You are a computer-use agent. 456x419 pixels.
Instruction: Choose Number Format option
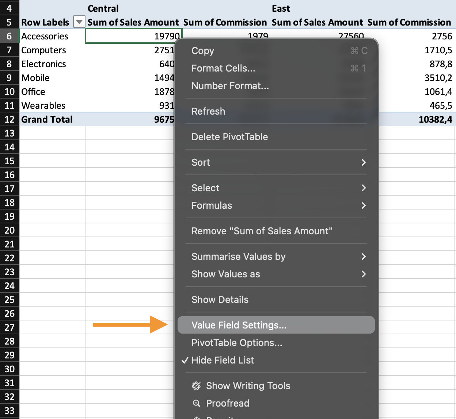click(230, 86)
